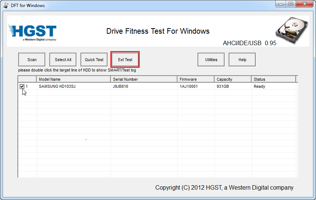Click the HGST logo
The width and height of the screenshot is (316, 200).
point(33,33)
